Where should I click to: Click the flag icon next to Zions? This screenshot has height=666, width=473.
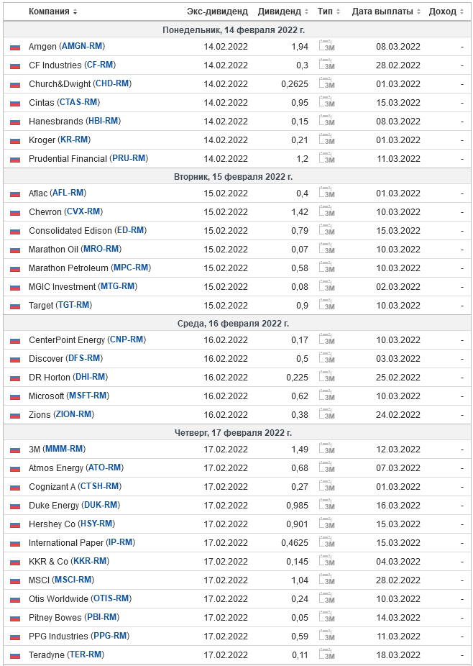(x=15, y=416)
